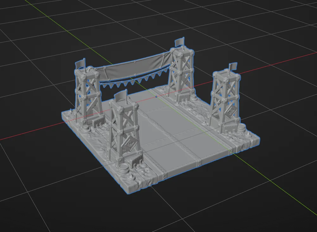Click the object origin dot above the road
This screenshot has width=317, height=232.
(x=156, y=97)
